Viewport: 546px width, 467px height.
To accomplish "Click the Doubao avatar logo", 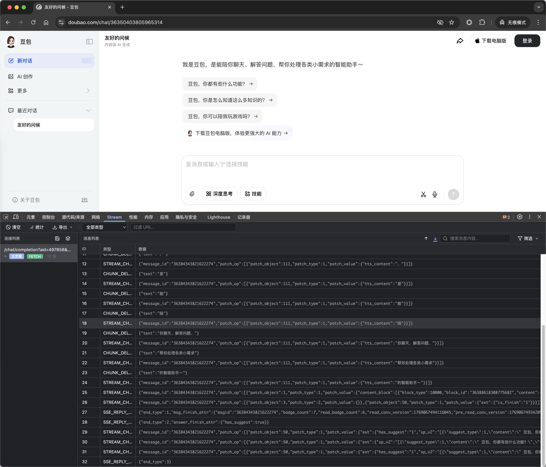I will [x=11, y=42].
